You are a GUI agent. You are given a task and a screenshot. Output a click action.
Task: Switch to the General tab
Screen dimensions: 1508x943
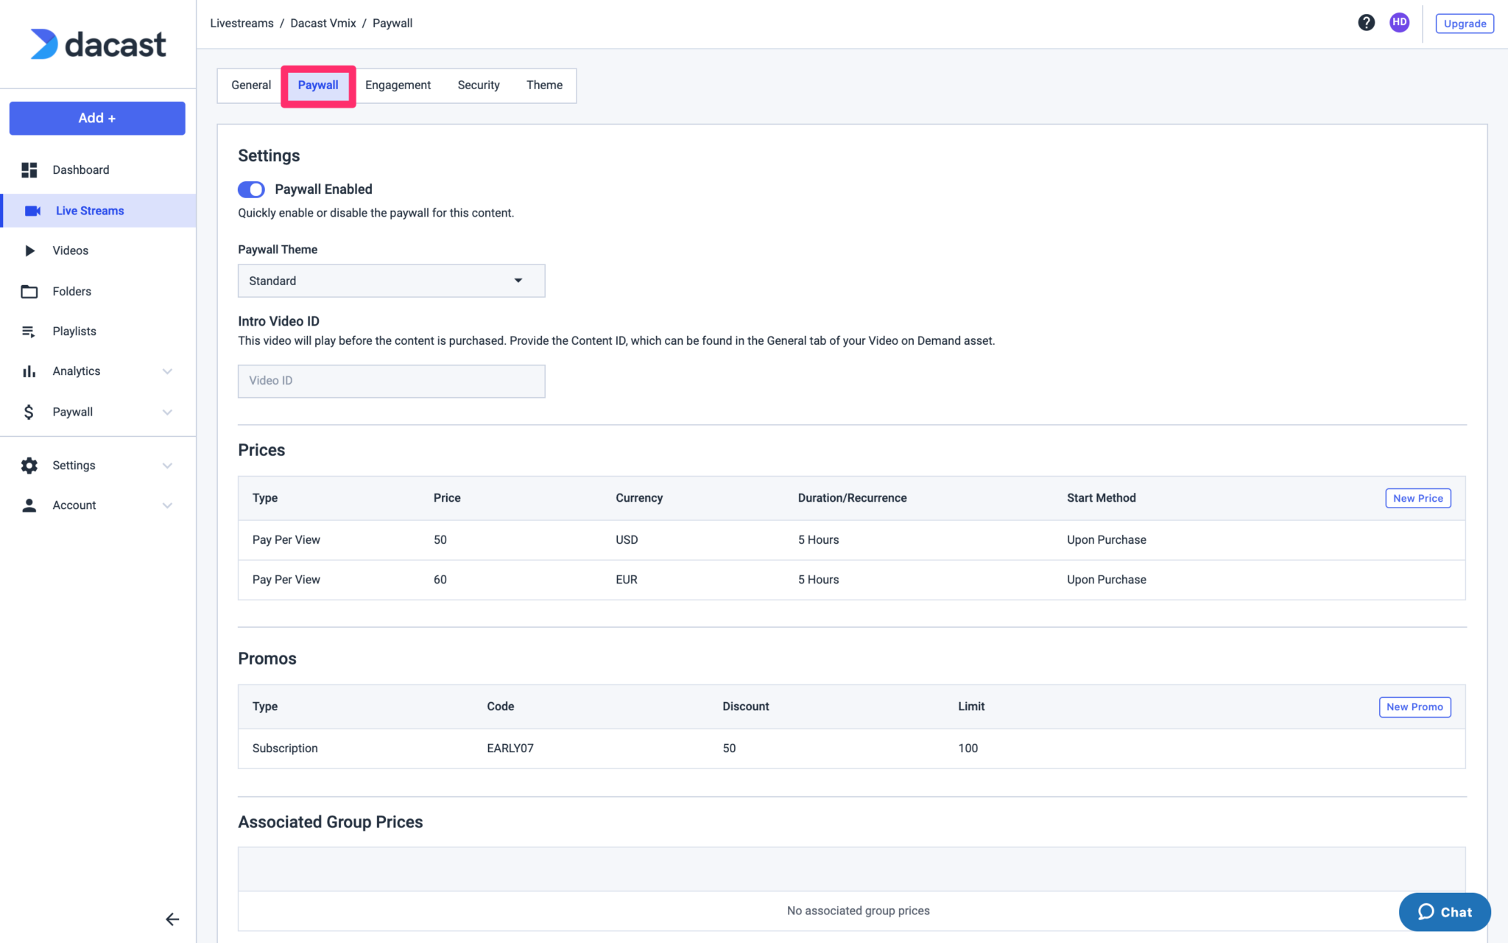click(251, 85)
